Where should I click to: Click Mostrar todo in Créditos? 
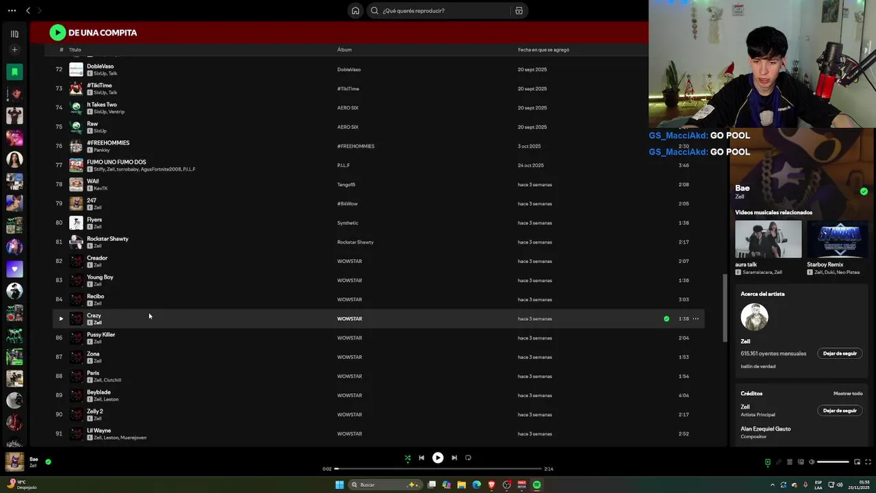click(x=848, y=394)
